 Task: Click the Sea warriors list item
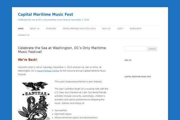pyautogui.click(x=61, y=110)
